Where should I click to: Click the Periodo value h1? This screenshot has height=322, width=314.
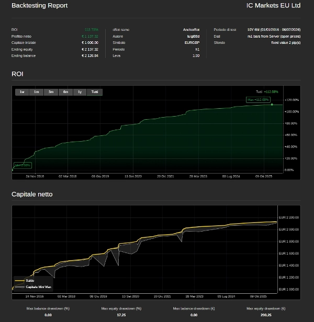pyautogui.click(x=197, y=50)
